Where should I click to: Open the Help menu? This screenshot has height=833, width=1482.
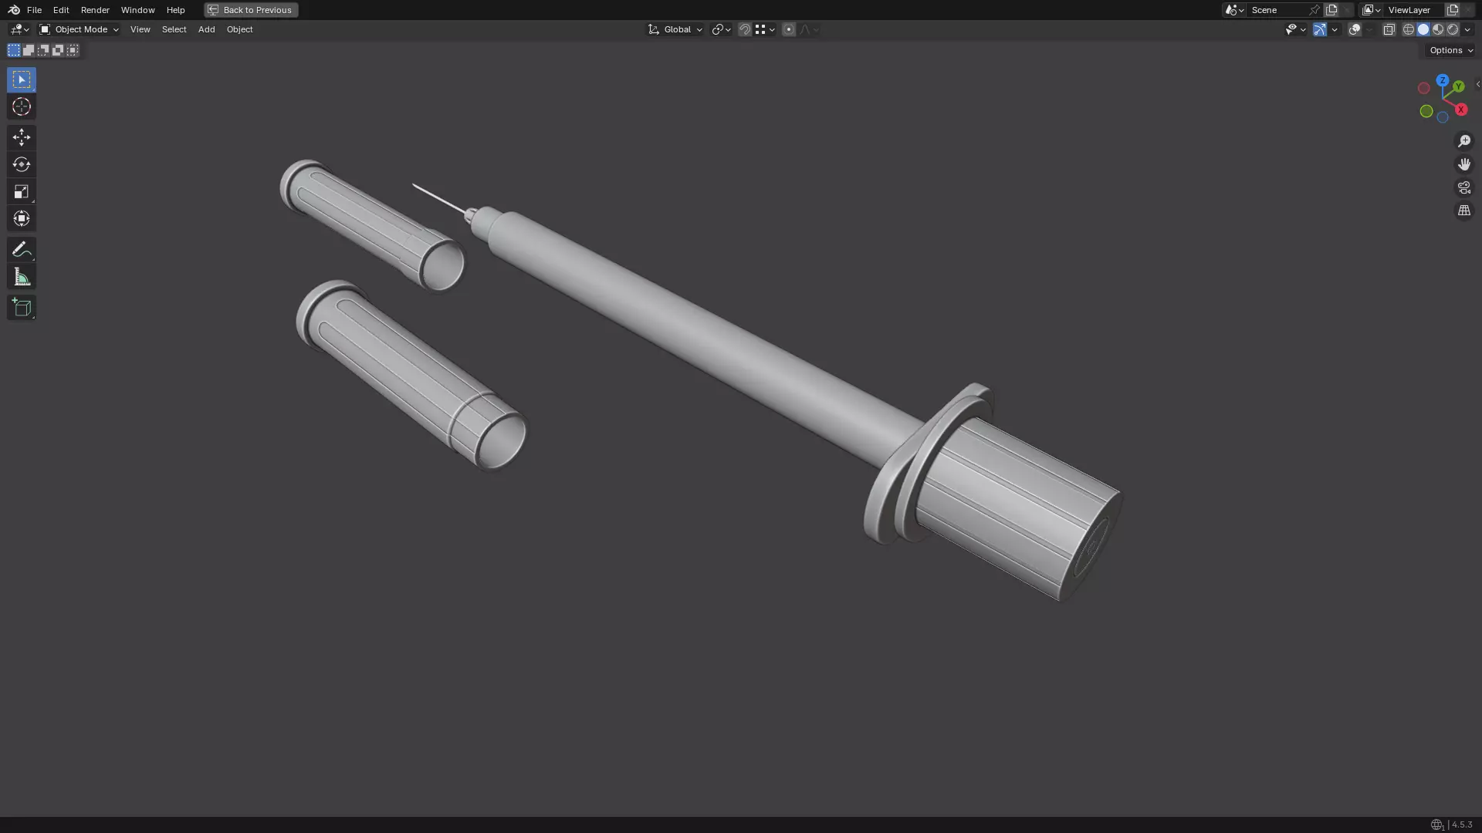175,10
